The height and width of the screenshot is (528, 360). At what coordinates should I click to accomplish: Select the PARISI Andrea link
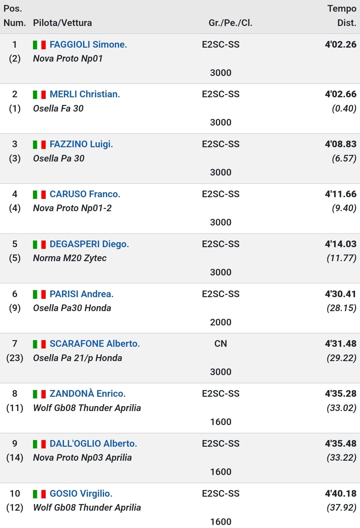(x=82, y=294)
